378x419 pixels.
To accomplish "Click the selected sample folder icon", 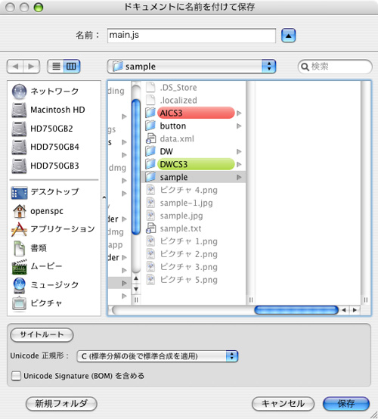I will [150, 177].
